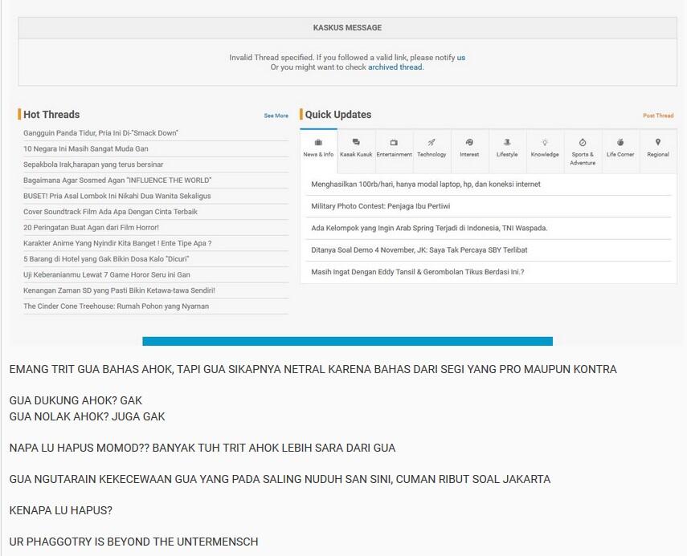Open 'Menghasilkan 100rb/hari' quick update
The height and width of the screenshot is (556, 687).
(x=426, y=185)
